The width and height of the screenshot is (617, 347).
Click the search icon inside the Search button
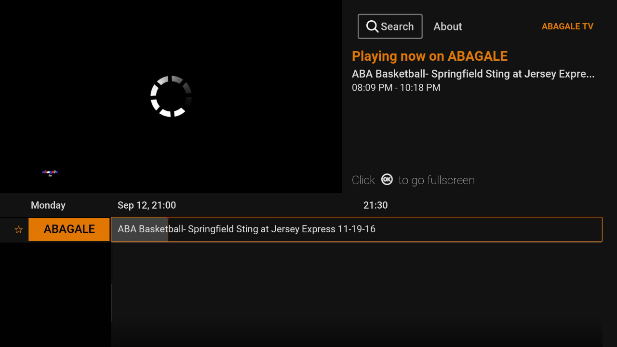coord(372,26)
